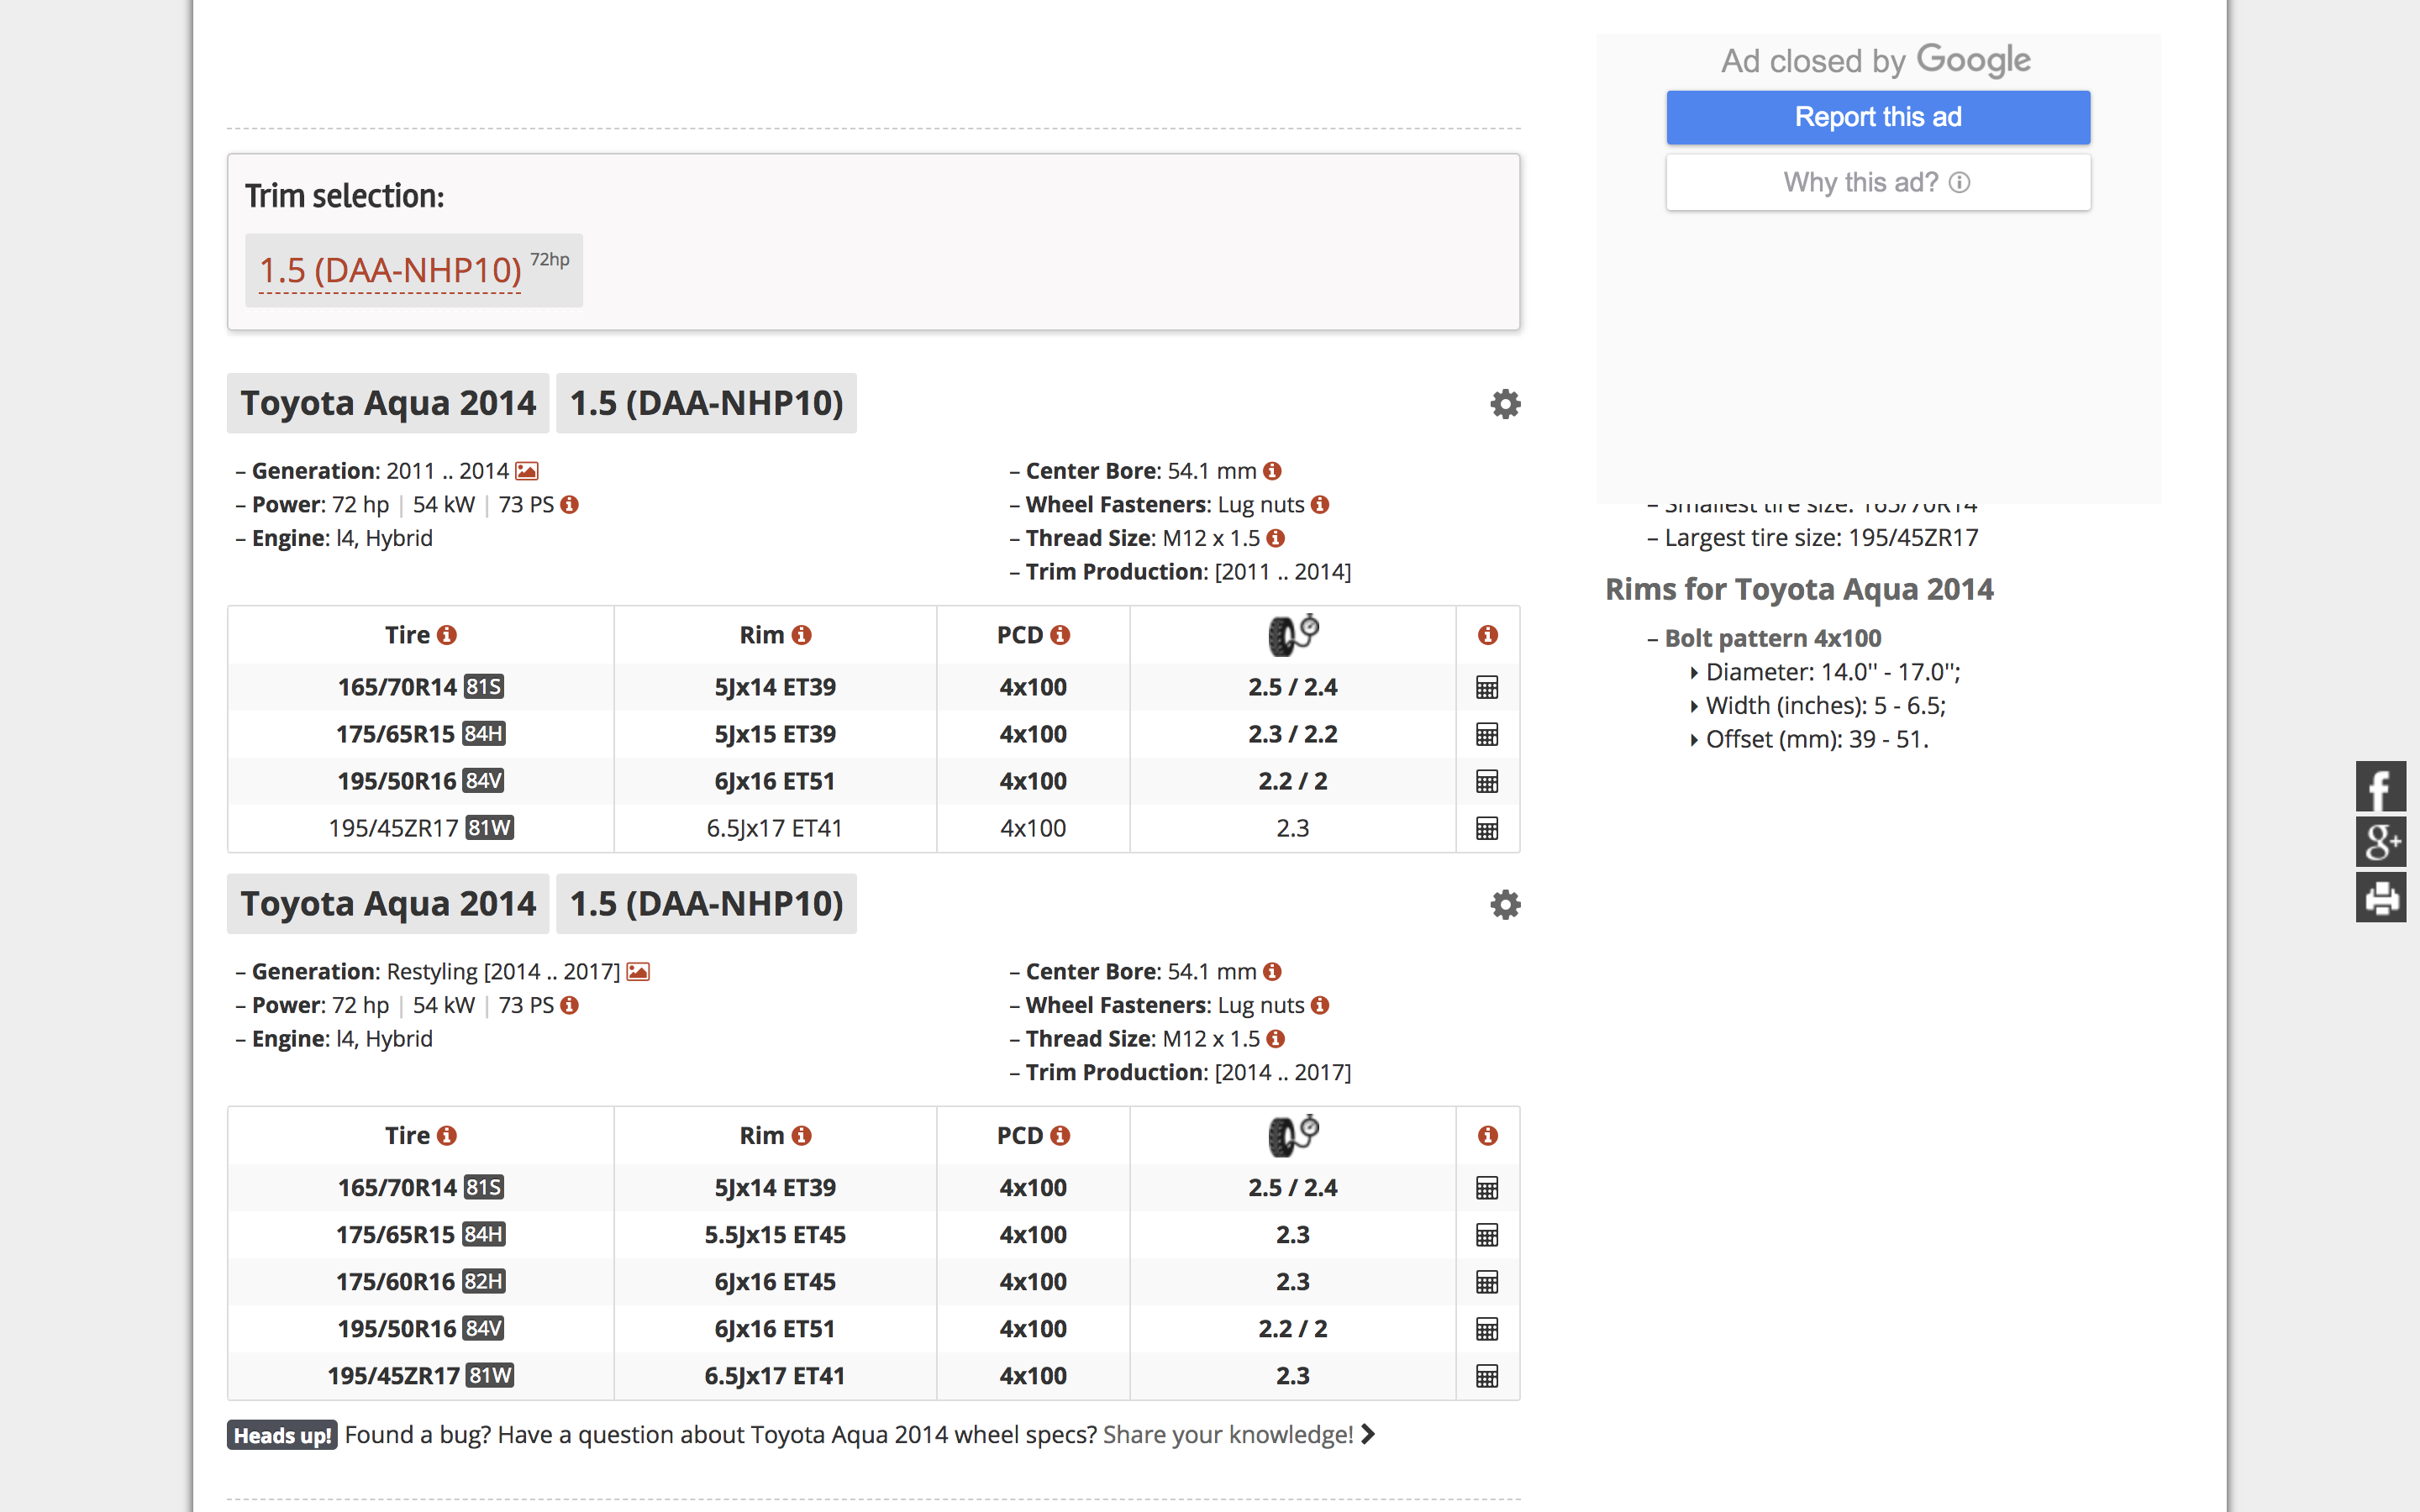Show Power info icon in Restyling trim
The height and width of the screenshot is (1512, 2420).
pyautogui.click(x=569, y=1005)
